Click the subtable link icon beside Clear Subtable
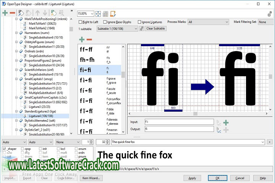Viewport: 275px width, 183px height. click(142, 29)
